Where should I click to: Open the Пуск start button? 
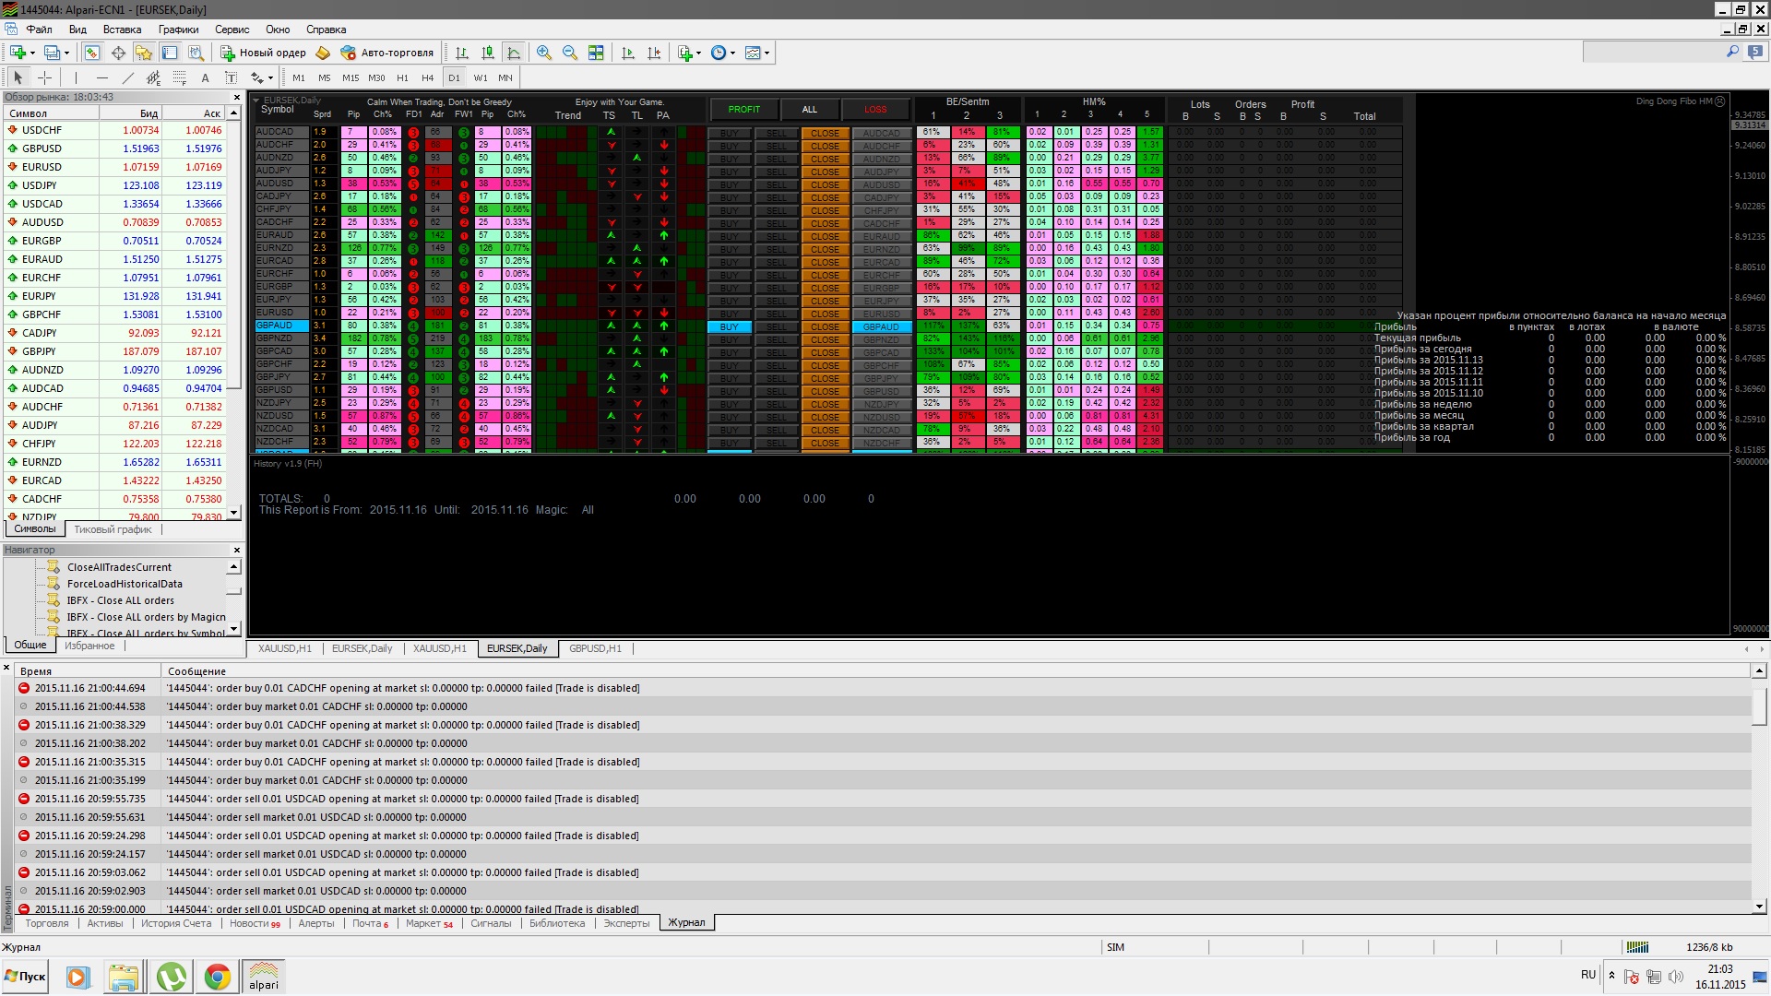(25, 977)
